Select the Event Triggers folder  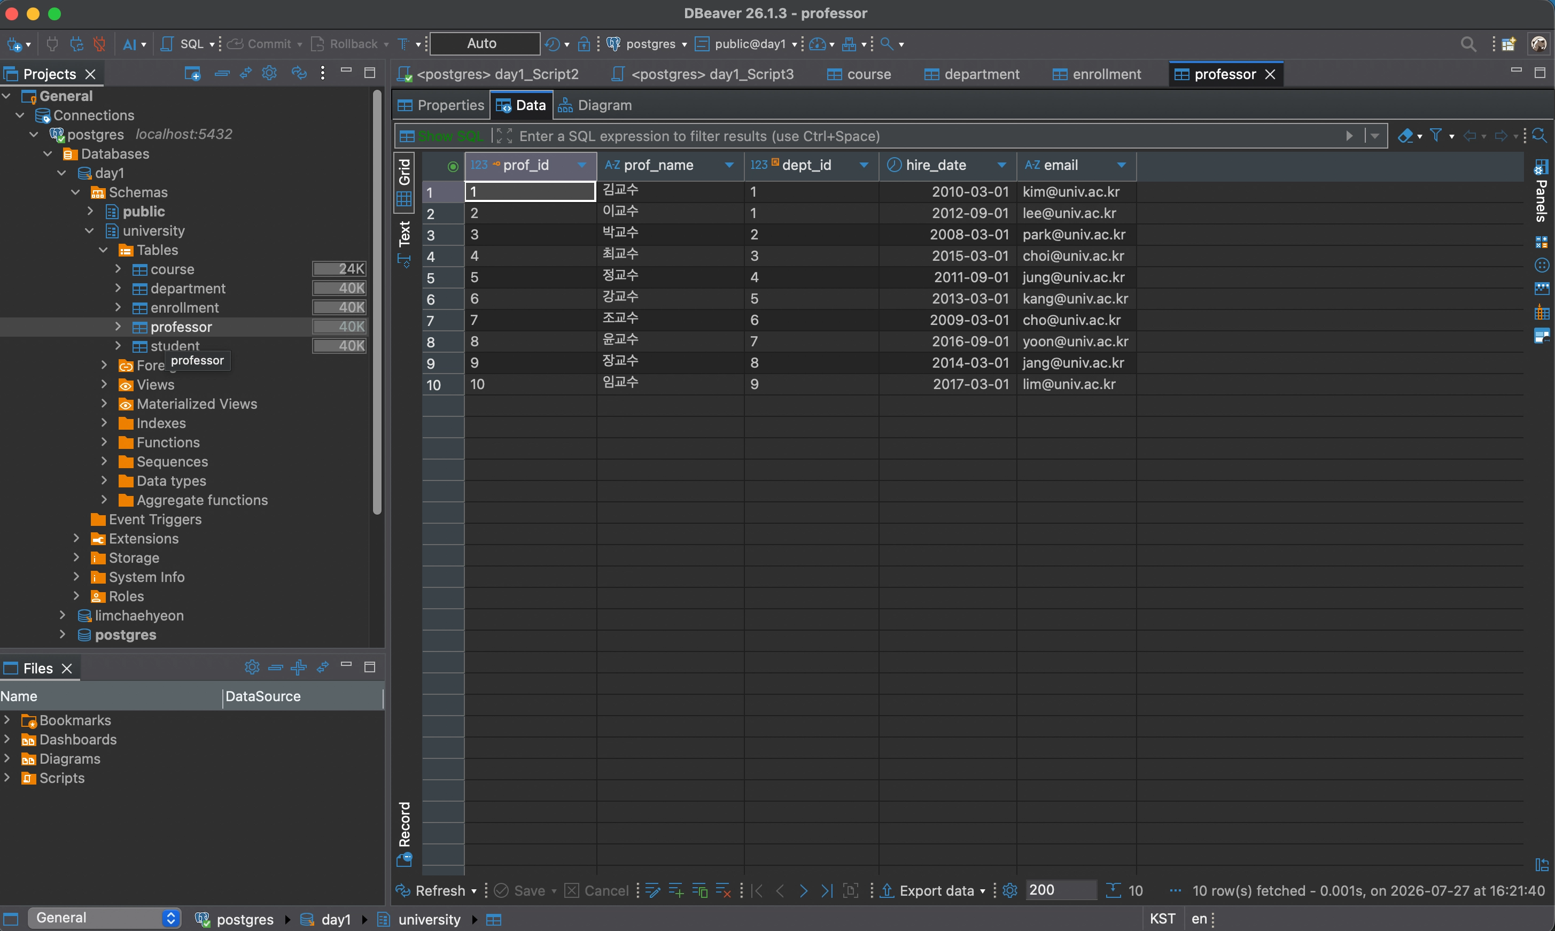(x=155, y=519)
